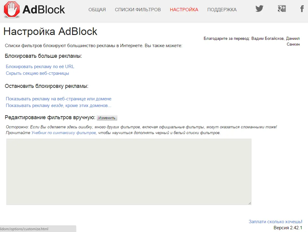This screenshot has height=232, width=308.
Task: Open the Google+ icon link
Action: (282, 9)
